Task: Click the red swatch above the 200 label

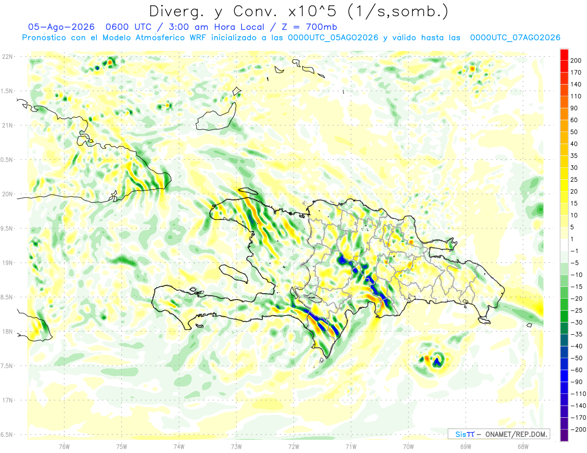Action: [x=564, y=54]
